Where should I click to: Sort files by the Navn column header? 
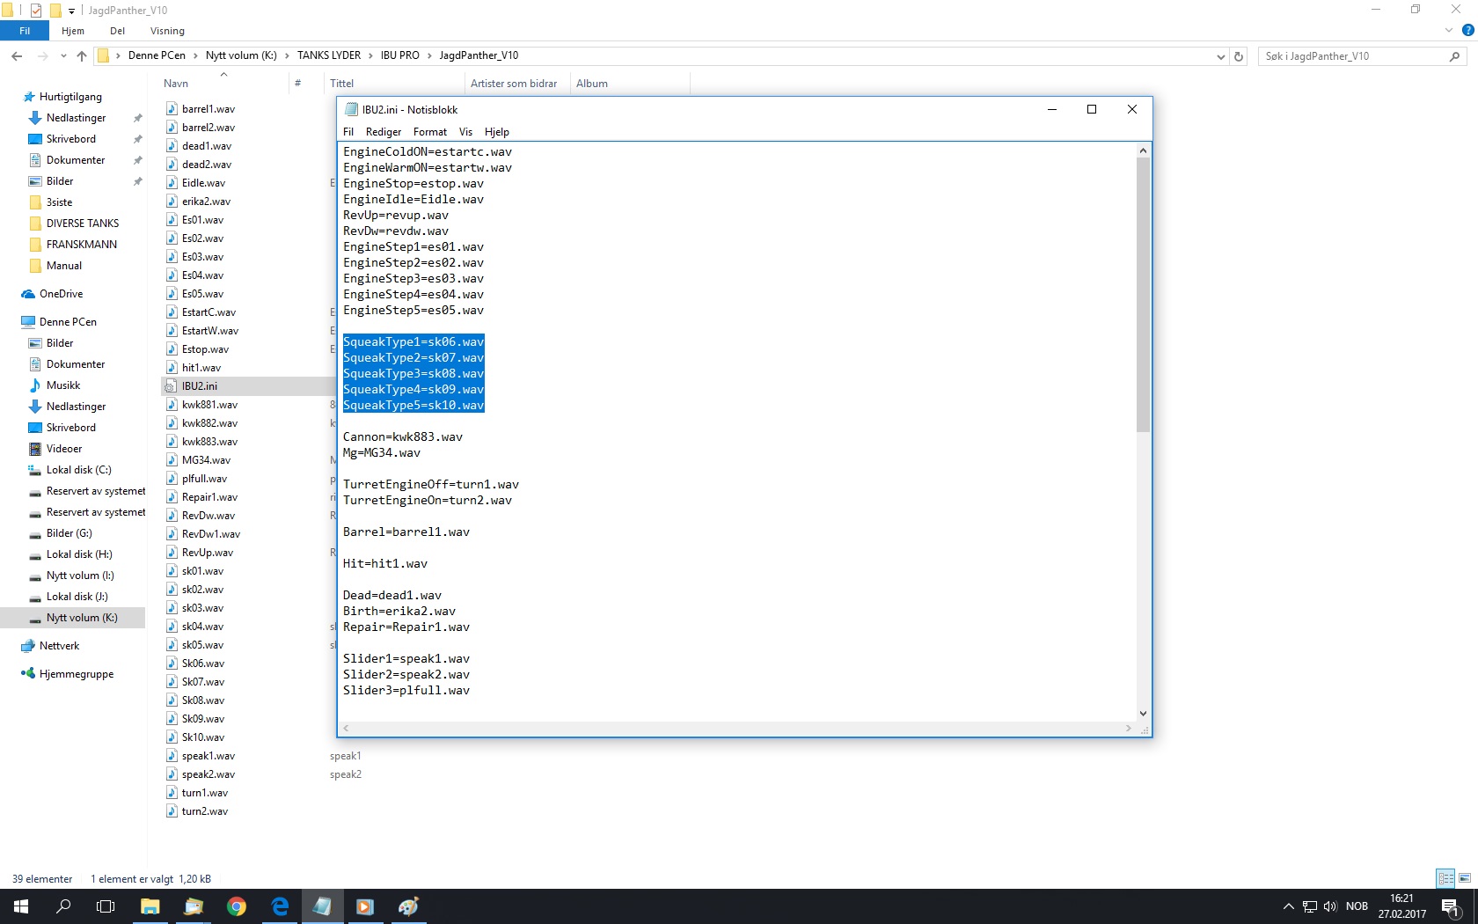(176, 84)
